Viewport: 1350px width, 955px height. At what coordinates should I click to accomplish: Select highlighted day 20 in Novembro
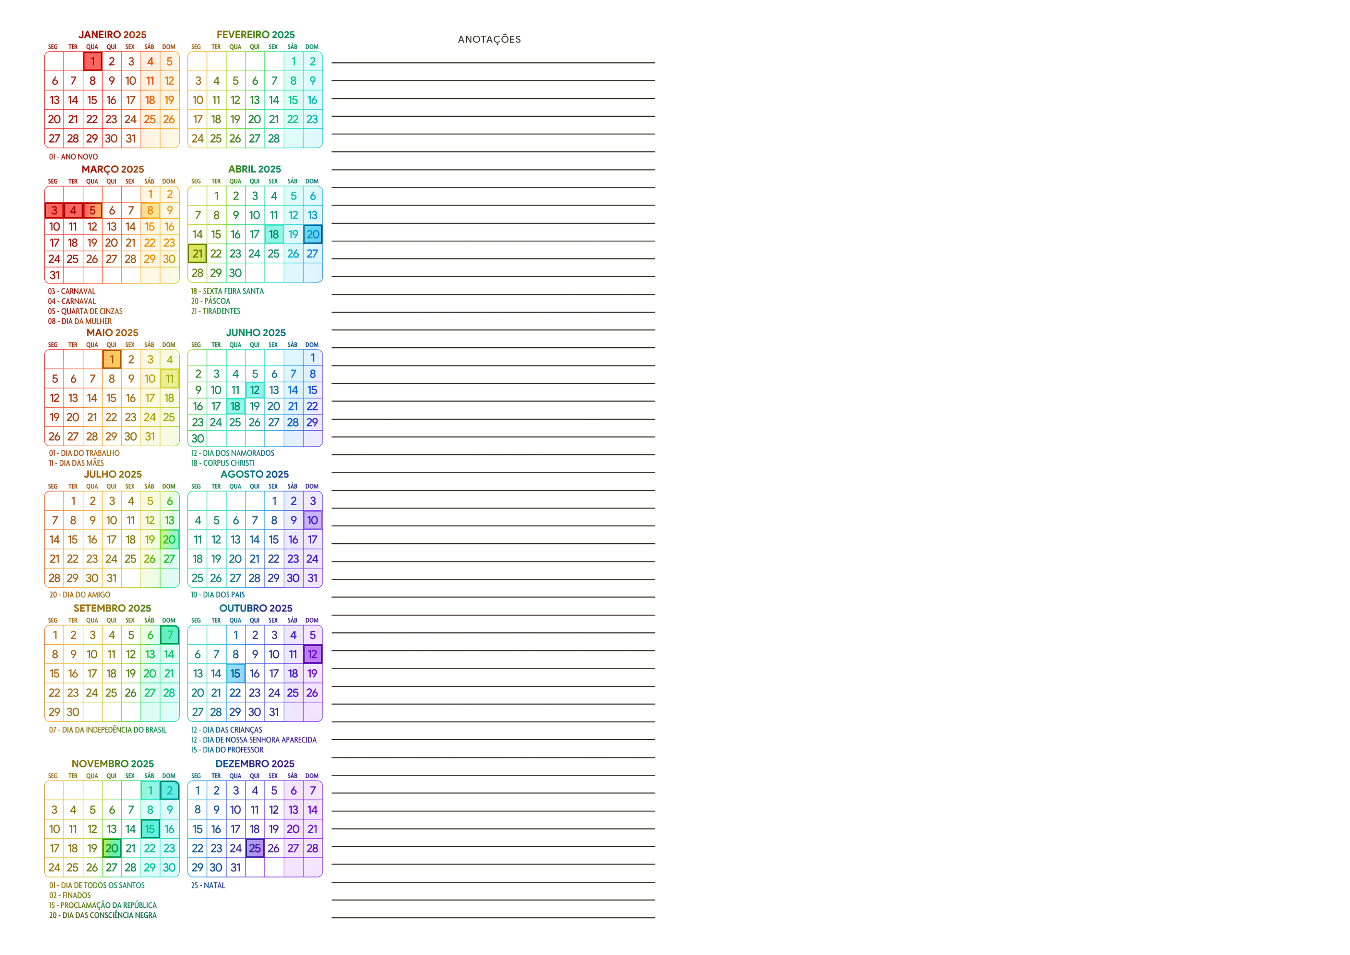point(112,848)
